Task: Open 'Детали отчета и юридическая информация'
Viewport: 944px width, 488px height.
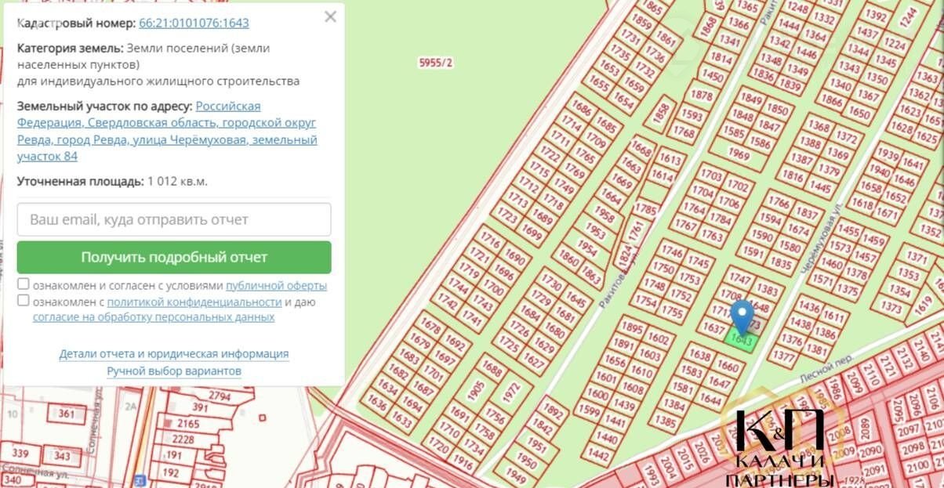Action: (174, 354)
